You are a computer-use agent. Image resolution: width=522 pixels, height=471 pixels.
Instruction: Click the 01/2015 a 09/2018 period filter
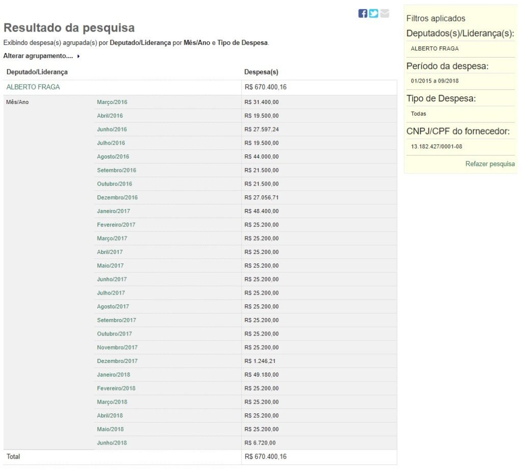[x=435, y=81]
